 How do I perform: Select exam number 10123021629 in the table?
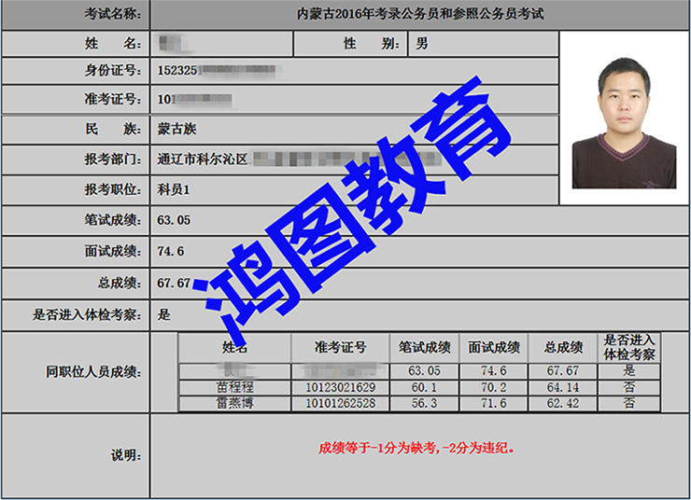[x=340, y=387]
